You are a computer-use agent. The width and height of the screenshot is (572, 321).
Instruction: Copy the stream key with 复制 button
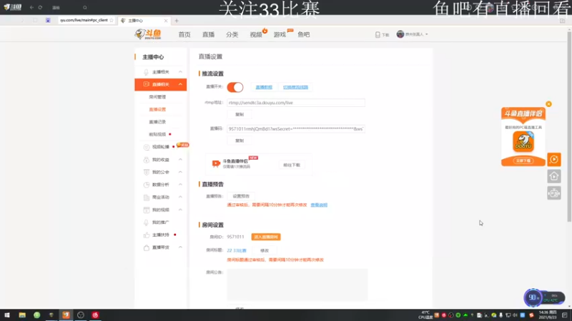pyautogui.click(x=240, y=141)
